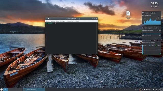163x91 pixels.
Task: Click the CPU load graph
Action: [x=152, y=21]
